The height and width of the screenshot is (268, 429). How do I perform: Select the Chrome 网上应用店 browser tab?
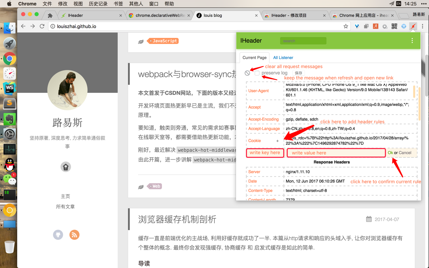[363, 15]
